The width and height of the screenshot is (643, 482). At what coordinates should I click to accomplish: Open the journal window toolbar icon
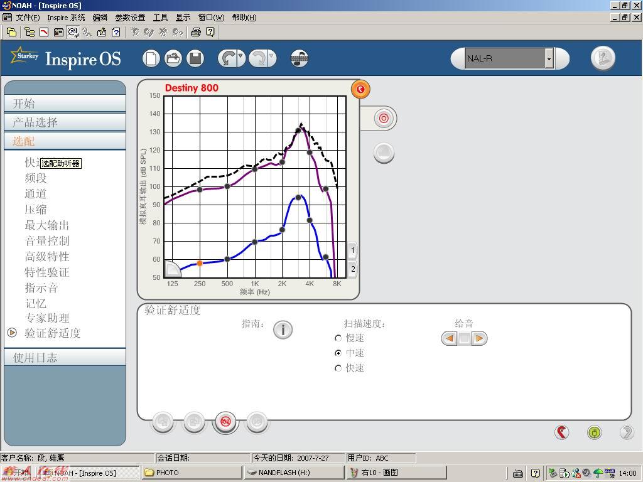coord(58,32)
